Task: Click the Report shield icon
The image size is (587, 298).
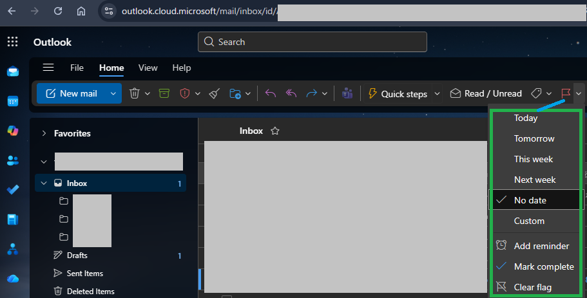Action: [x=184, y=93]
